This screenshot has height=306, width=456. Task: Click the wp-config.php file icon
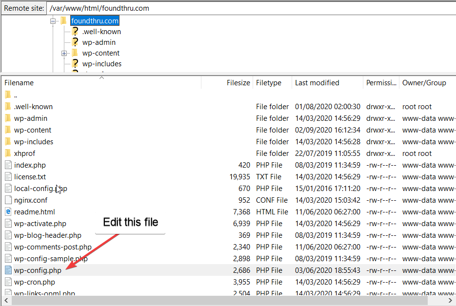[8, 270]
